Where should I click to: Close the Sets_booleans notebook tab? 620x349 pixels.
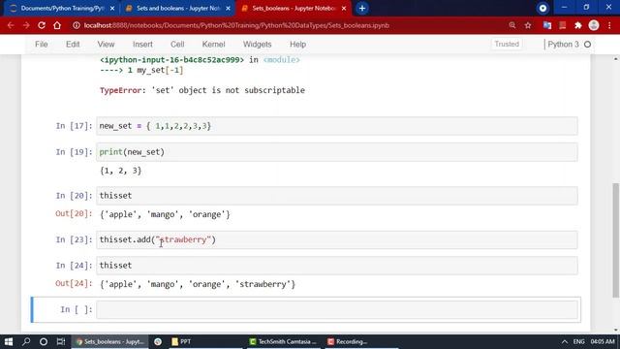344,9
